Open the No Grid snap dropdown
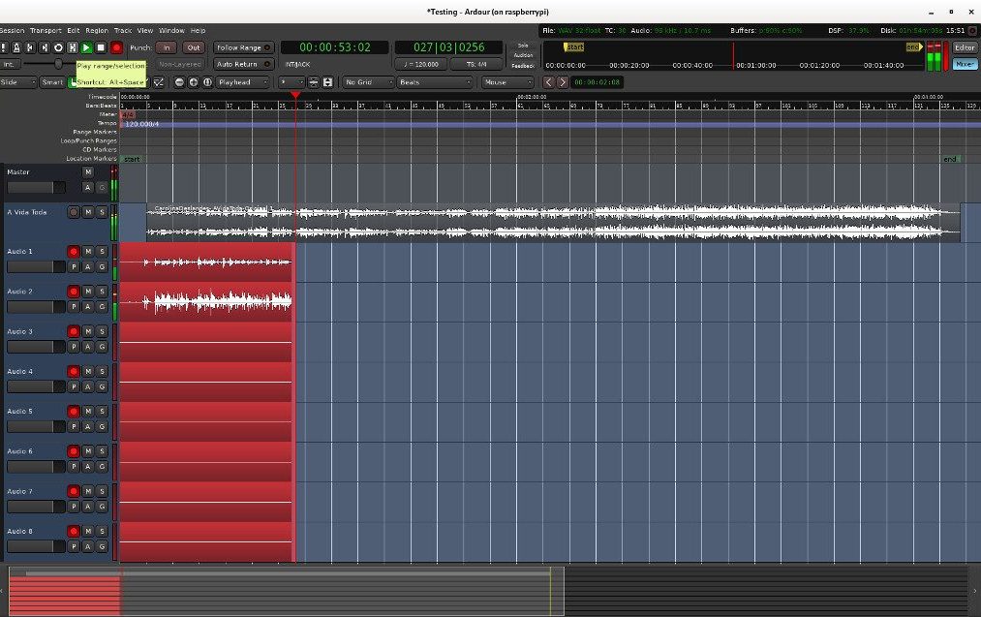 coord(369,82)
